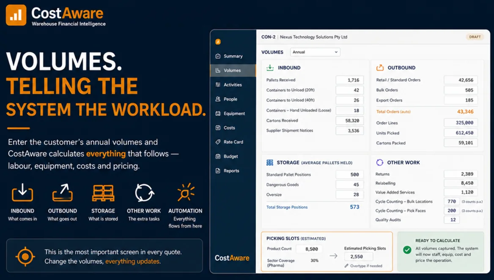The image size is (494, 280).
Task: Click the Inbound download arrow icon in panel
Action: pyautogui.click(x=270, y=67)
